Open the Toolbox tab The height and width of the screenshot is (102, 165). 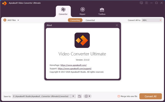tap(102, 11)
